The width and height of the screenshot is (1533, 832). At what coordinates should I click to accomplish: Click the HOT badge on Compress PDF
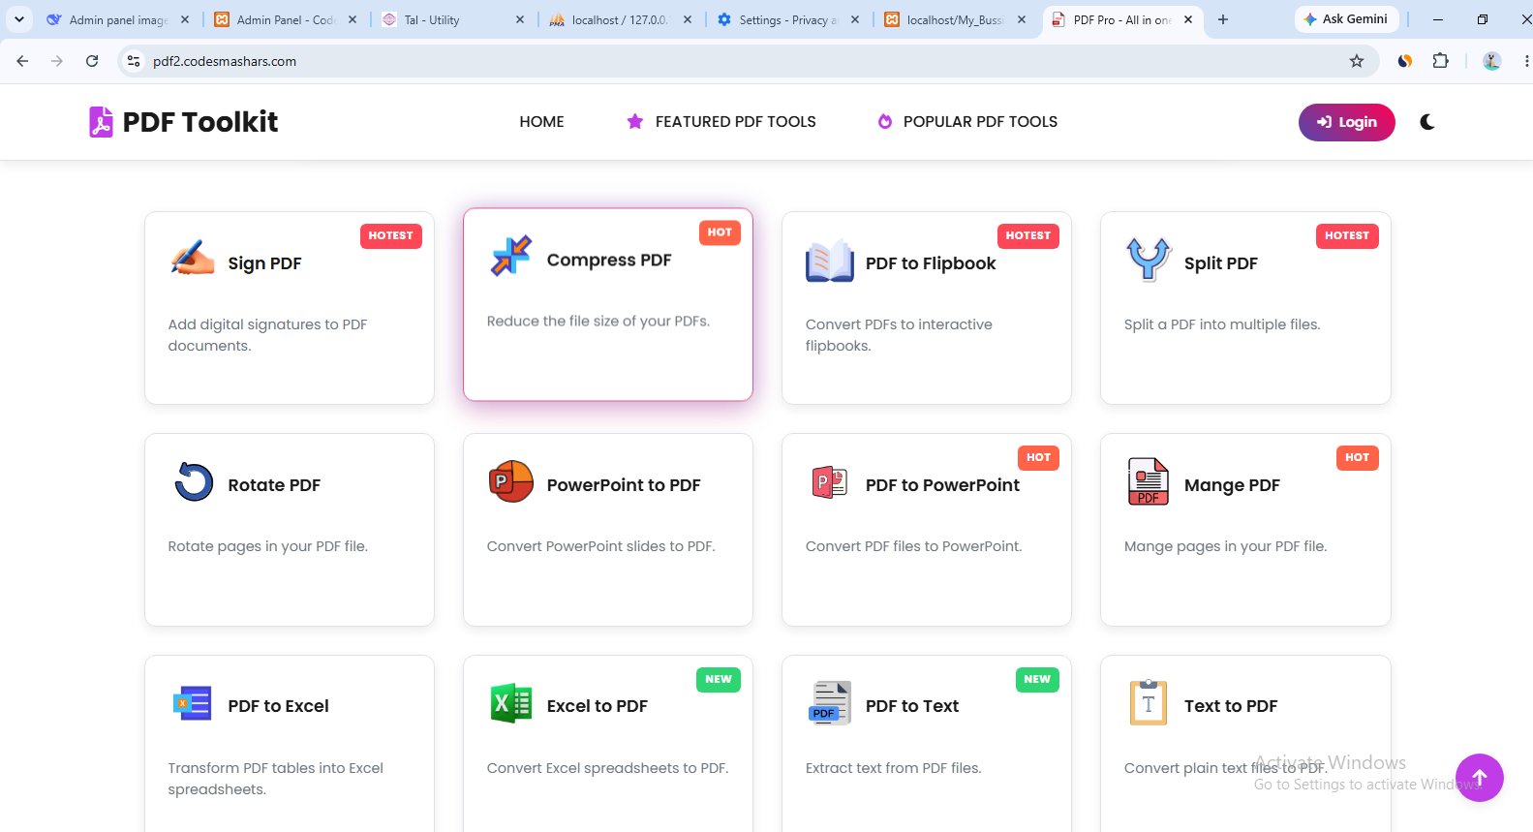(720, 232)
